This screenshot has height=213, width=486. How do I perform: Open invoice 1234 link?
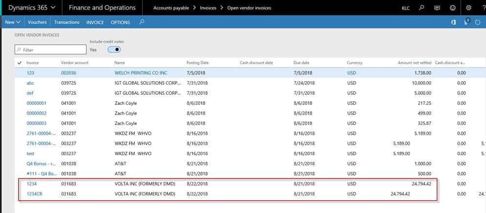pyautogui.click(x=32, y=184)
